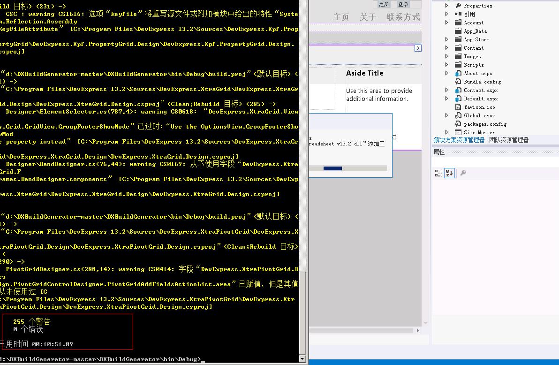
Task: Select the Account folder icon
Action: (458, 23)
